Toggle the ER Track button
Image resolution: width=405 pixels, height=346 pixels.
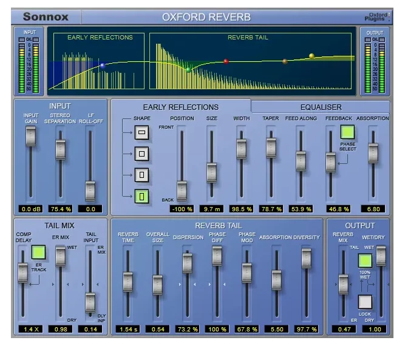tap(38, 253)
